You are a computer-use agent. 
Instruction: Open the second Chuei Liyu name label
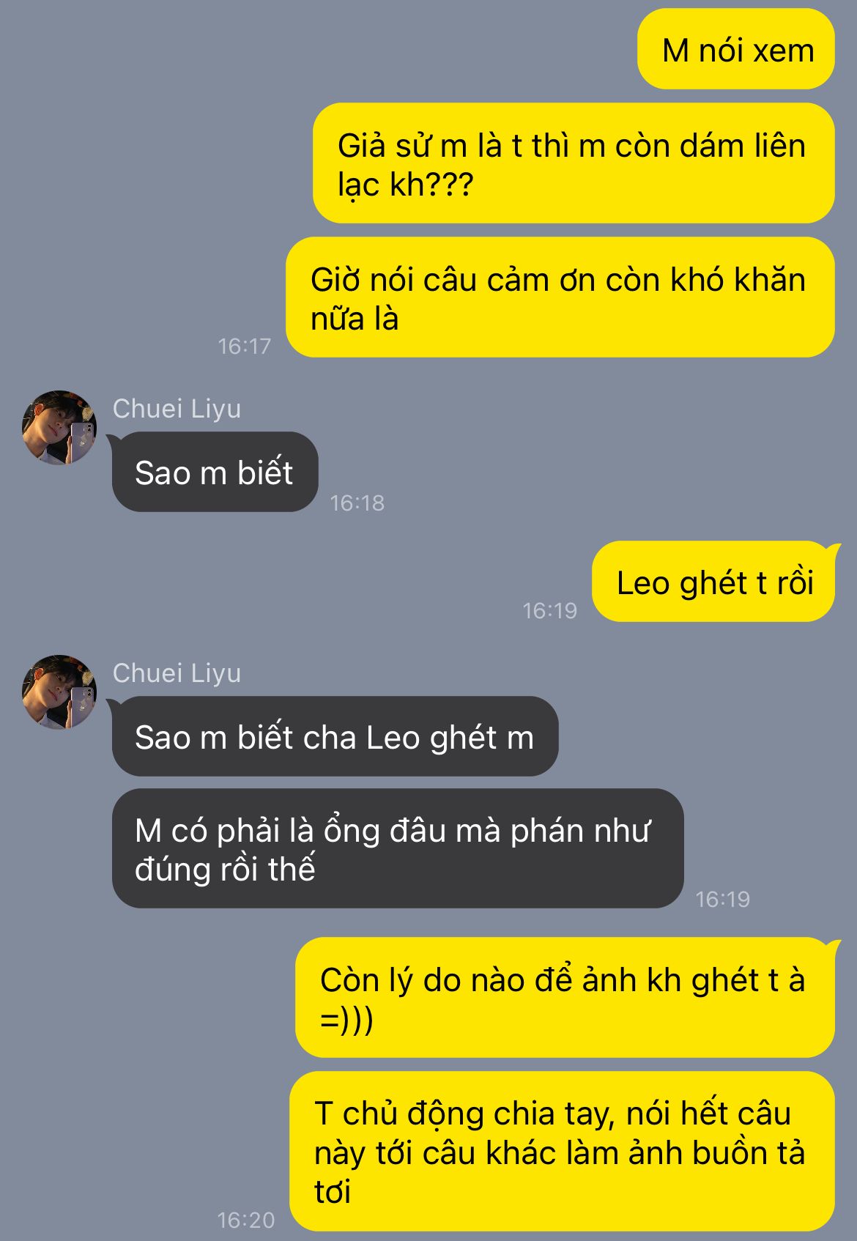coord(177,673)
